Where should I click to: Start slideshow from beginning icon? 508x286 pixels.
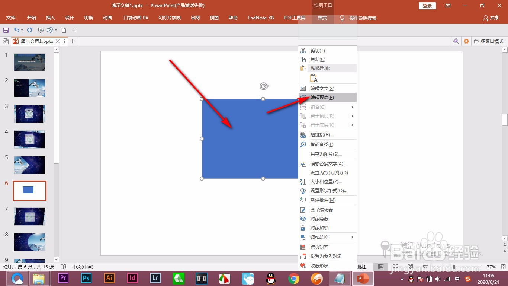coord(41,30)
